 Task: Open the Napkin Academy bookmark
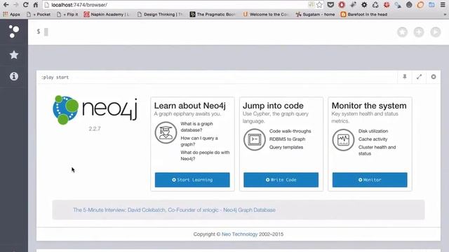(x=107, y=14)
